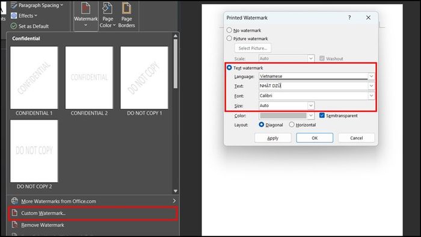Open the Page Borders dialog
Viewport: 421px width, 237px height.
126,15
